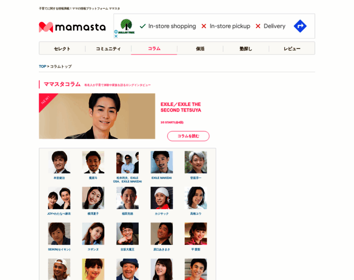Click the mamasta heart logo

pos(46,27)
